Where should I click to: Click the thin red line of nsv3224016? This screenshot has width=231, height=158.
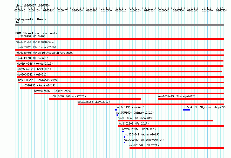pyautogui.click(x=119, y=44)
